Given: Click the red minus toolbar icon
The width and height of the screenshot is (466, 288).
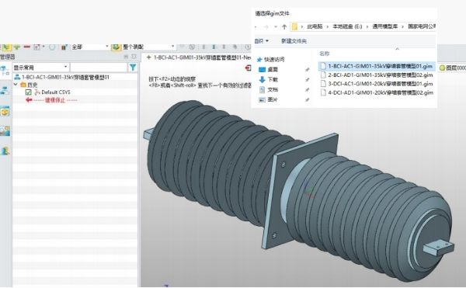Looking at the screenshot, I should point(27,47).
